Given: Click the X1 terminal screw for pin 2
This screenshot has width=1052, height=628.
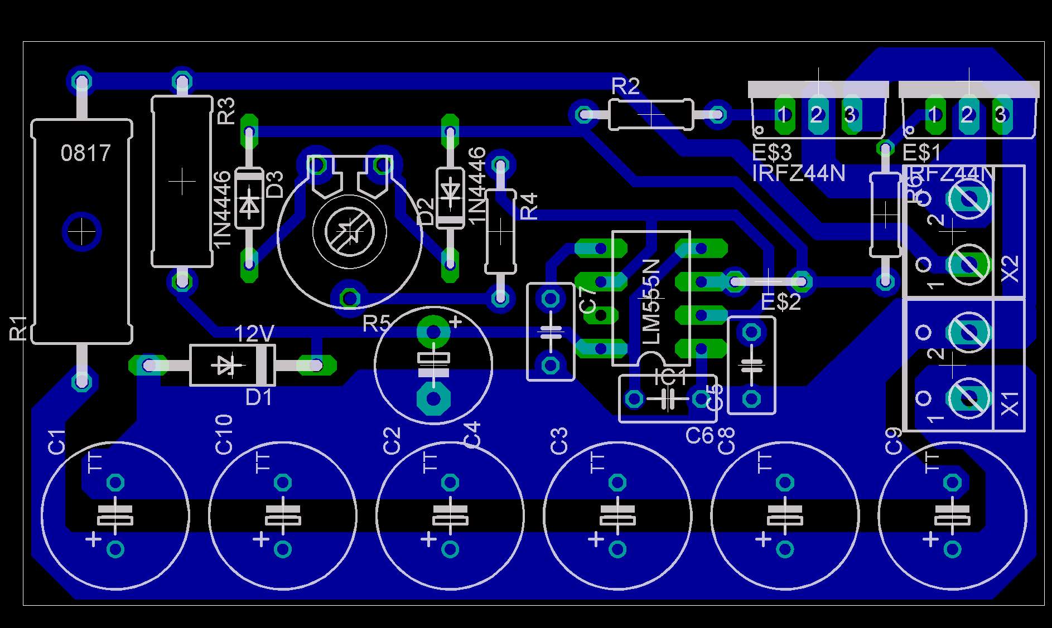Looking at the screenshot, I should [x=969, y=333].
